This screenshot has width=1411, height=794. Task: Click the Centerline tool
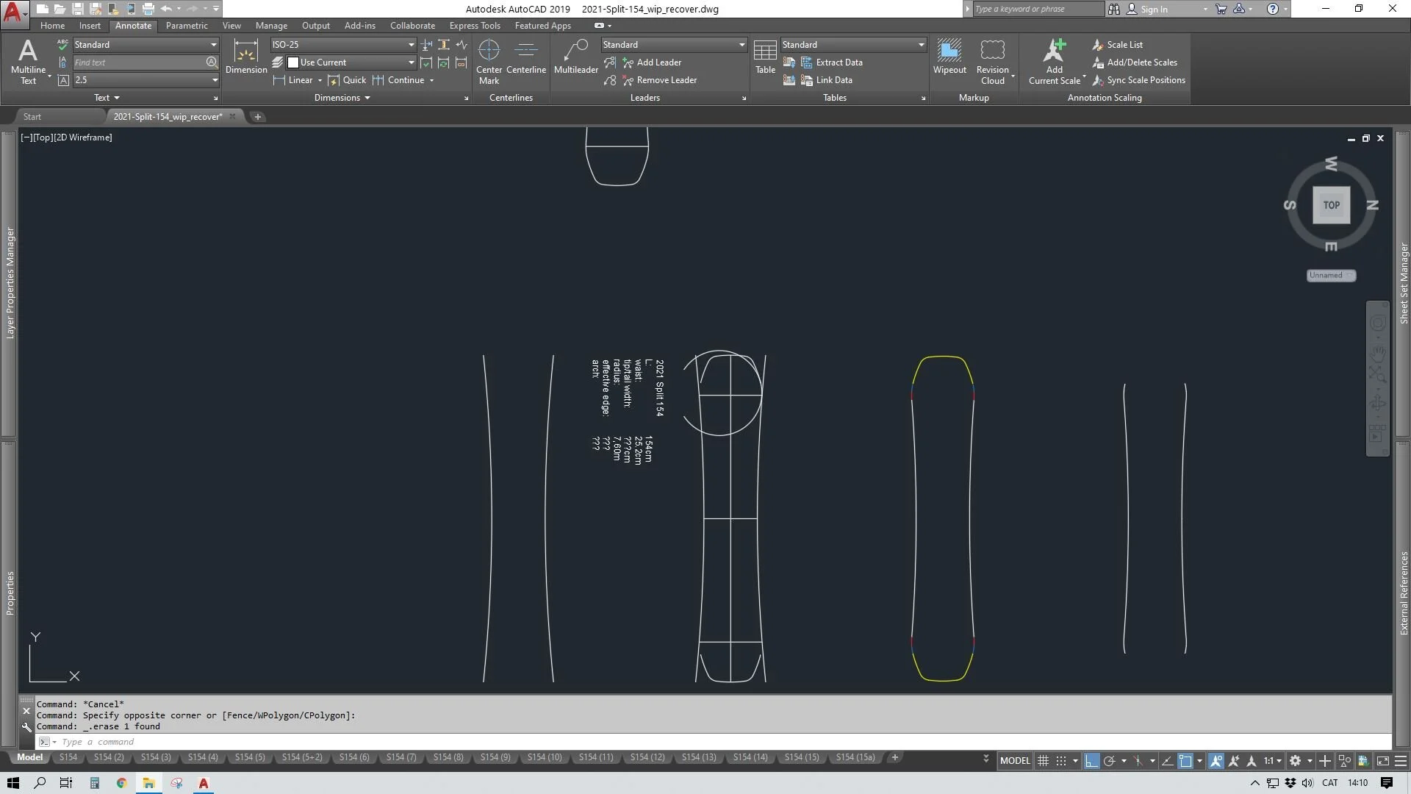coord(525,57)
